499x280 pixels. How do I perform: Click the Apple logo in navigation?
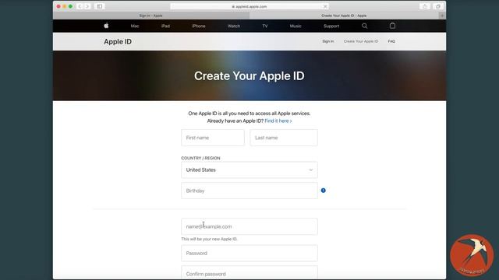106,26
